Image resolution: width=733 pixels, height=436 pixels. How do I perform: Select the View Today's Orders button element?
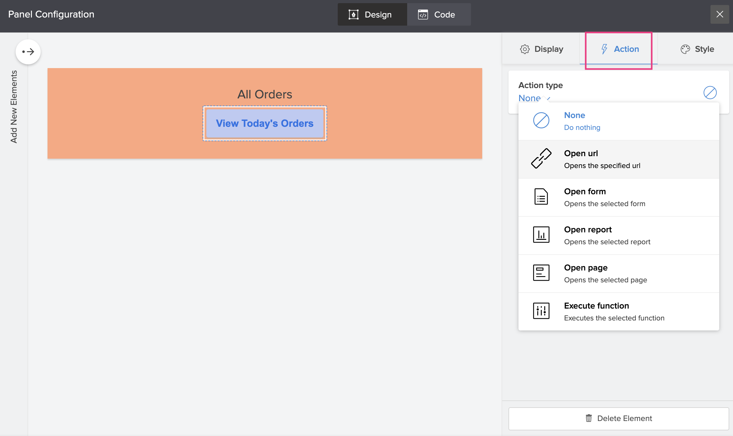(265, 123)
